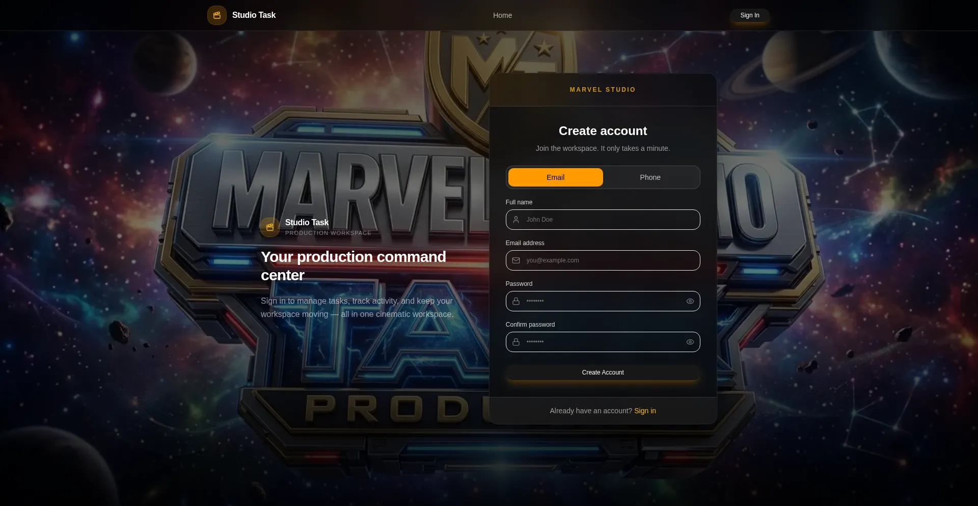Viewport: 978px width, 506px height.
Task: Click the clapperboard icon beside Production Workspace
Action: [x=270, y=227]
